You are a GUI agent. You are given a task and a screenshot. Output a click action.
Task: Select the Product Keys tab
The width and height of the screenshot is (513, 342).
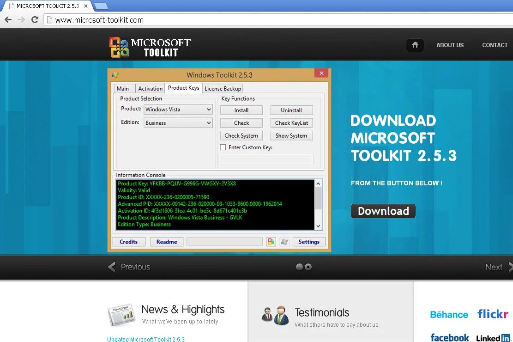183,88
